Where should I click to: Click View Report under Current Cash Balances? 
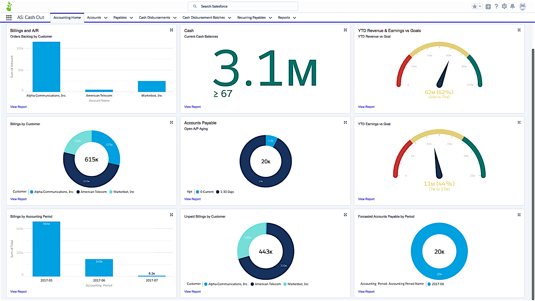click(192, 107)
